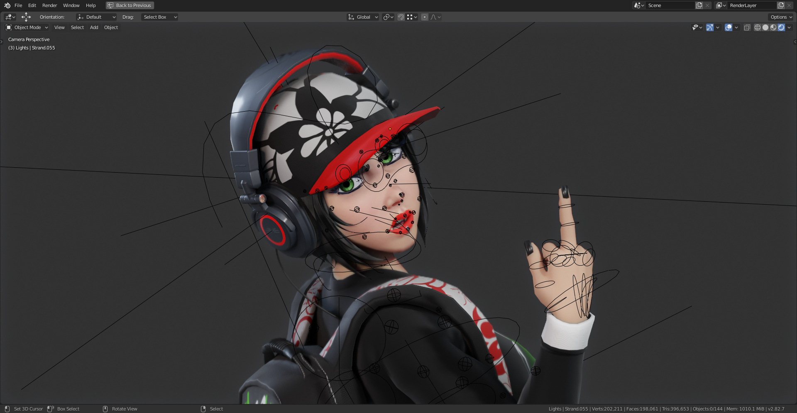The width and height of the screenshot is (797, 413).
Task: Click the Back to Previous button
Action: (130, 5)
